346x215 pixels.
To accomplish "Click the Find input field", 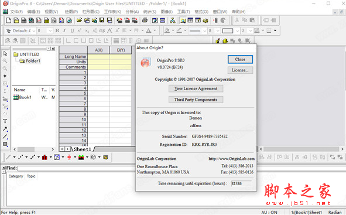I will [181, 168].
